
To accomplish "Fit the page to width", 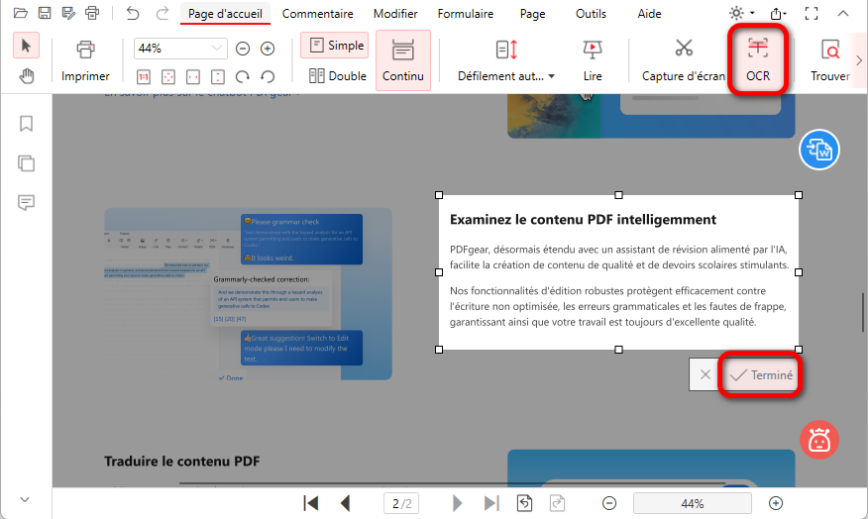I will click(x=193, y=77).
